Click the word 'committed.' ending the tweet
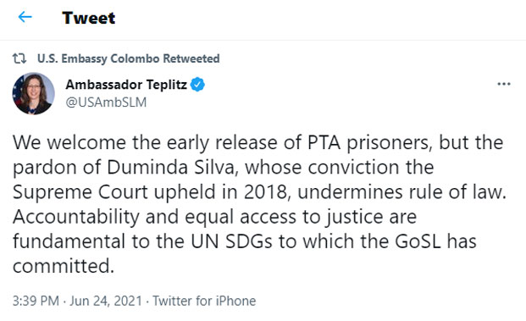The width and height of the screenshot is (526, 321). point(64,266)
